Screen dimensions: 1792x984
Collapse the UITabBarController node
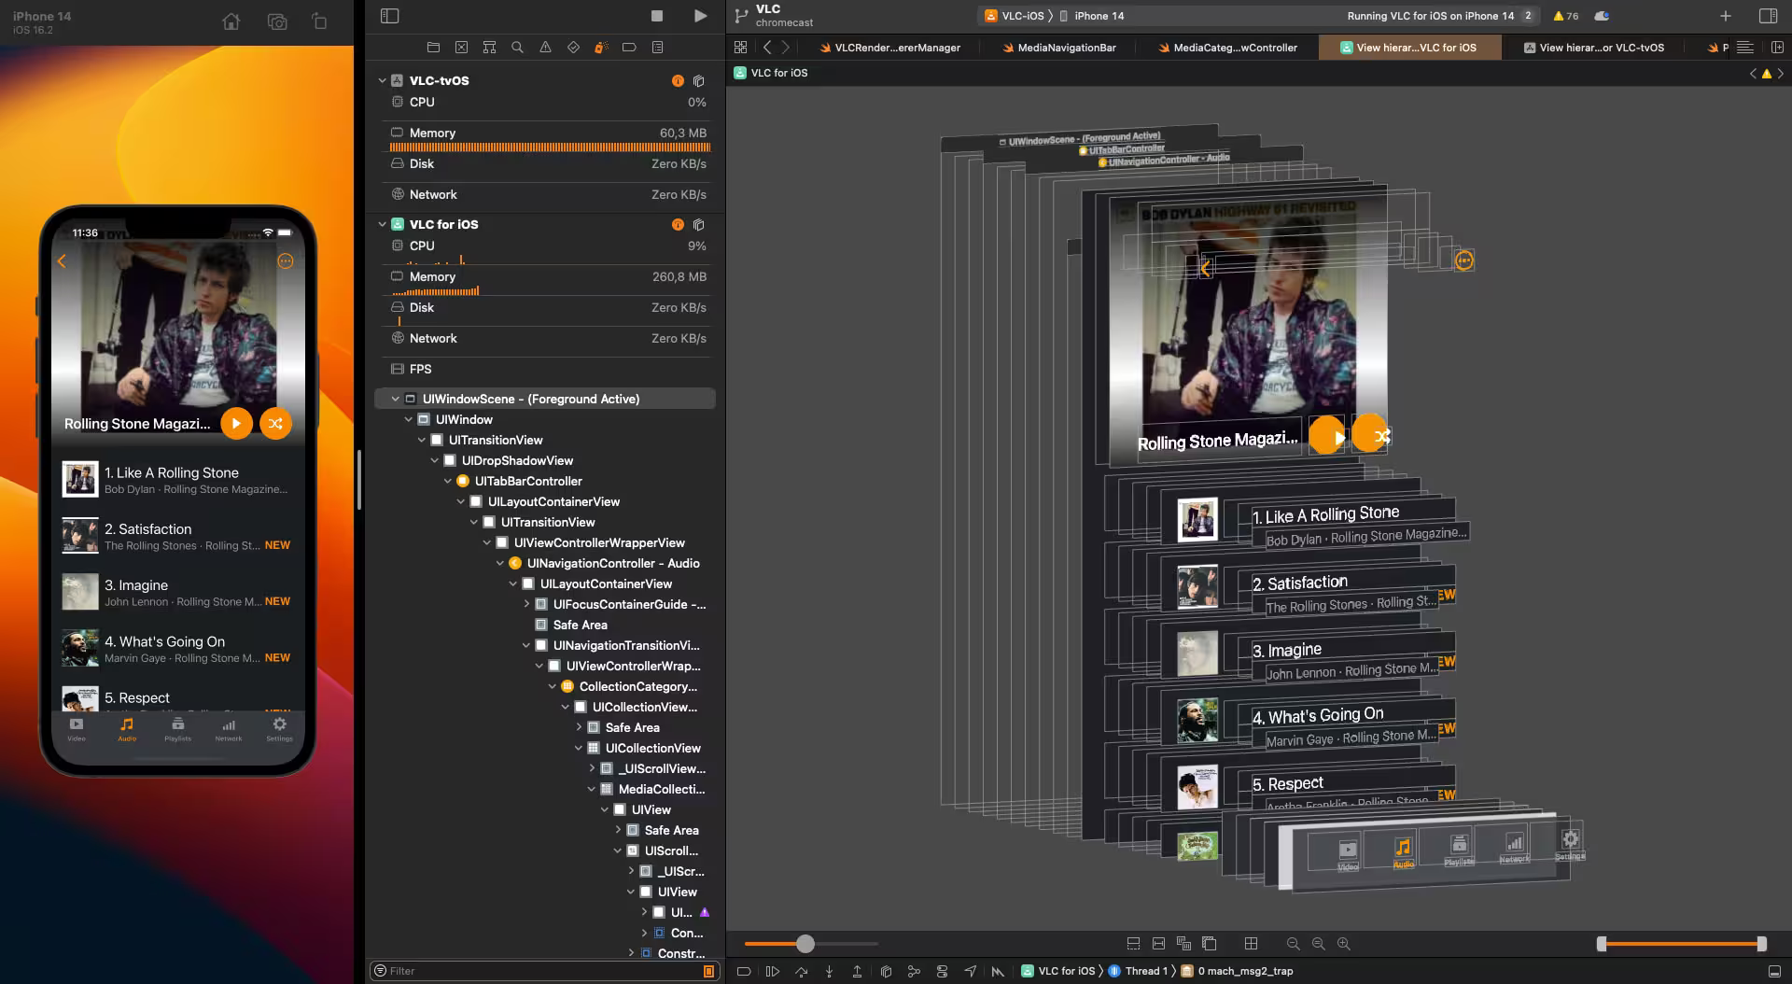click(447, 481)
